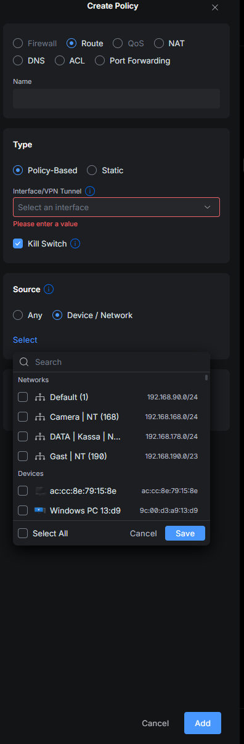Select the NAT policy option
Image resolution: width=244 pixels, height=744 pixels.
[x=158, y=44]
